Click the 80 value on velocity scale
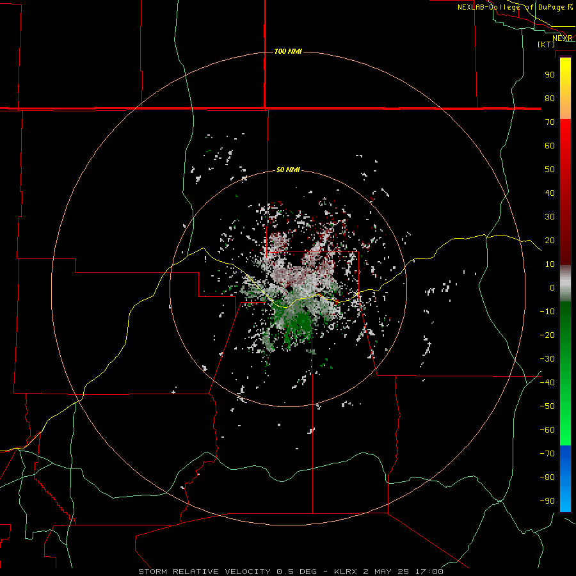This screenshot has height=576, width=576. (550, 98)
